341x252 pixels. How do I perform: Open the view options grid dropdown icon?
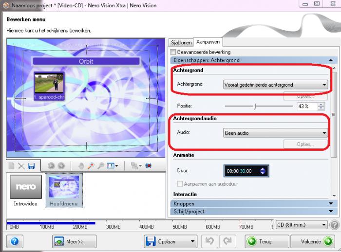[x=113, y=166]
